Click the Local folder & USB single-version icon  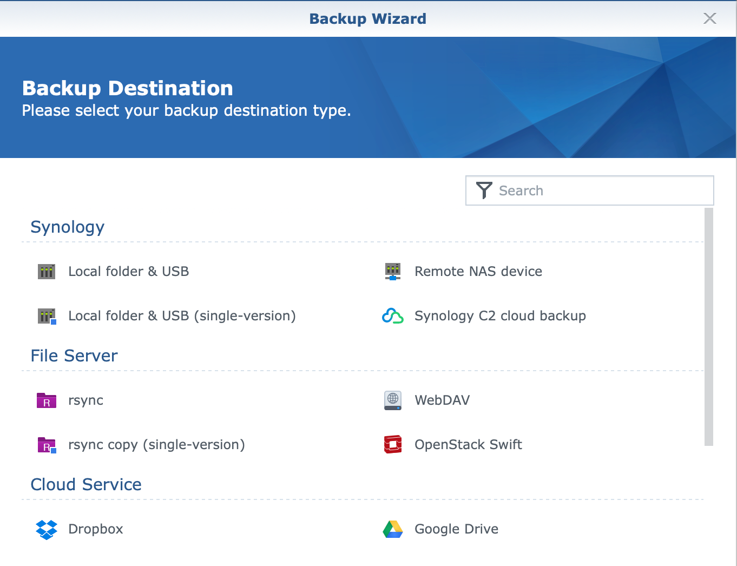pos(47,316)
